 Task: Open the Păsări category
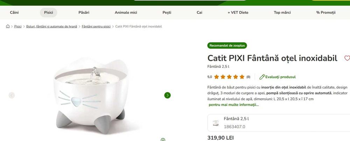tap(84, 13)
